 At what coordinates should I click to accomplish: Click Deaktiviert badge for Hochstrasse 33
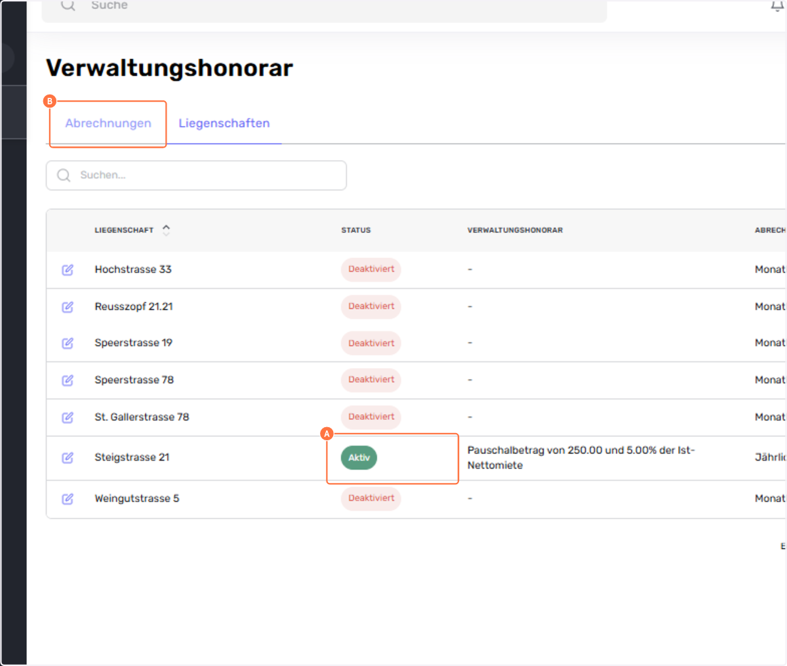tap(371, 270)
